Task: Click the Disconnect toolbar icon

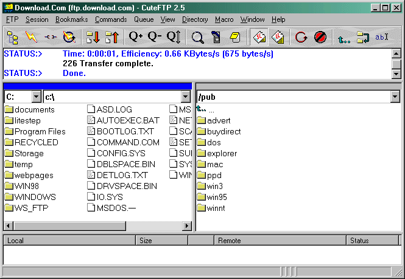Action: pyautogui.click(x=50, y=38)
